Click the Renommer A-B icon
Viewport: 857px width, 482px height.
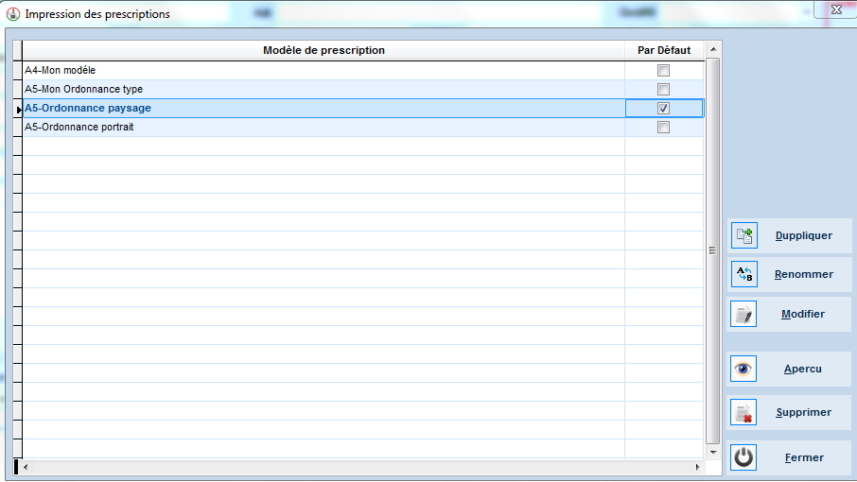(x=744, y=275)
